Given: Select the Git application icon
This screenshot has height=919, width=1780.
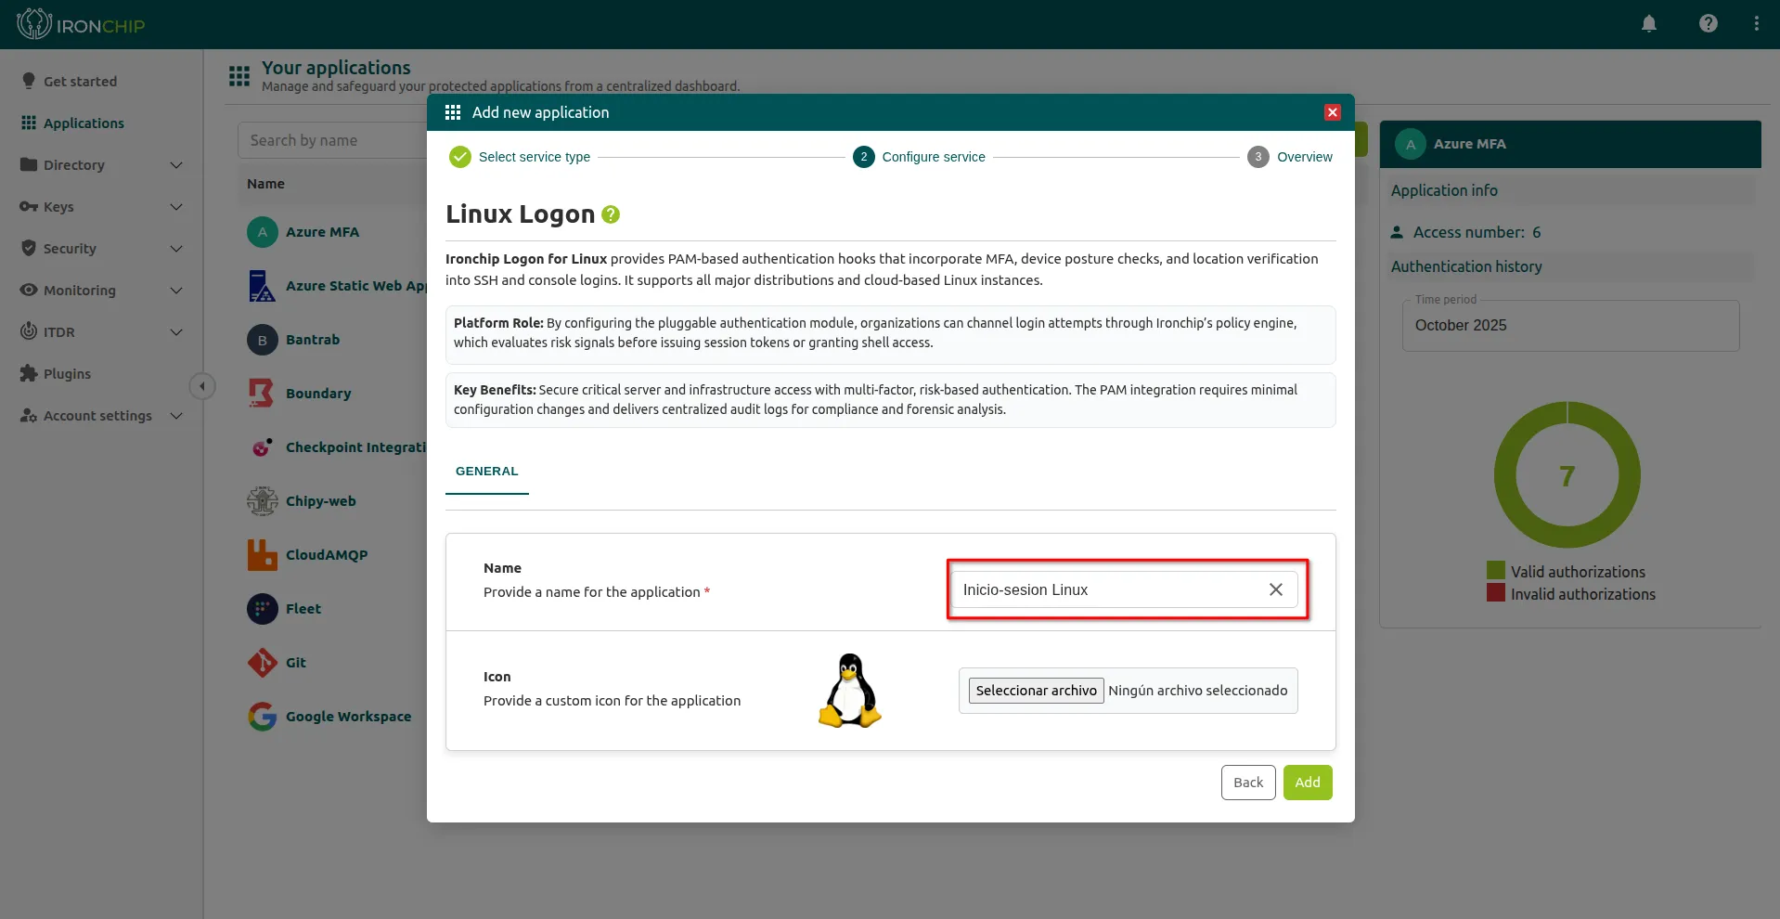Looking at the screenshot, I should pos(263,663).
